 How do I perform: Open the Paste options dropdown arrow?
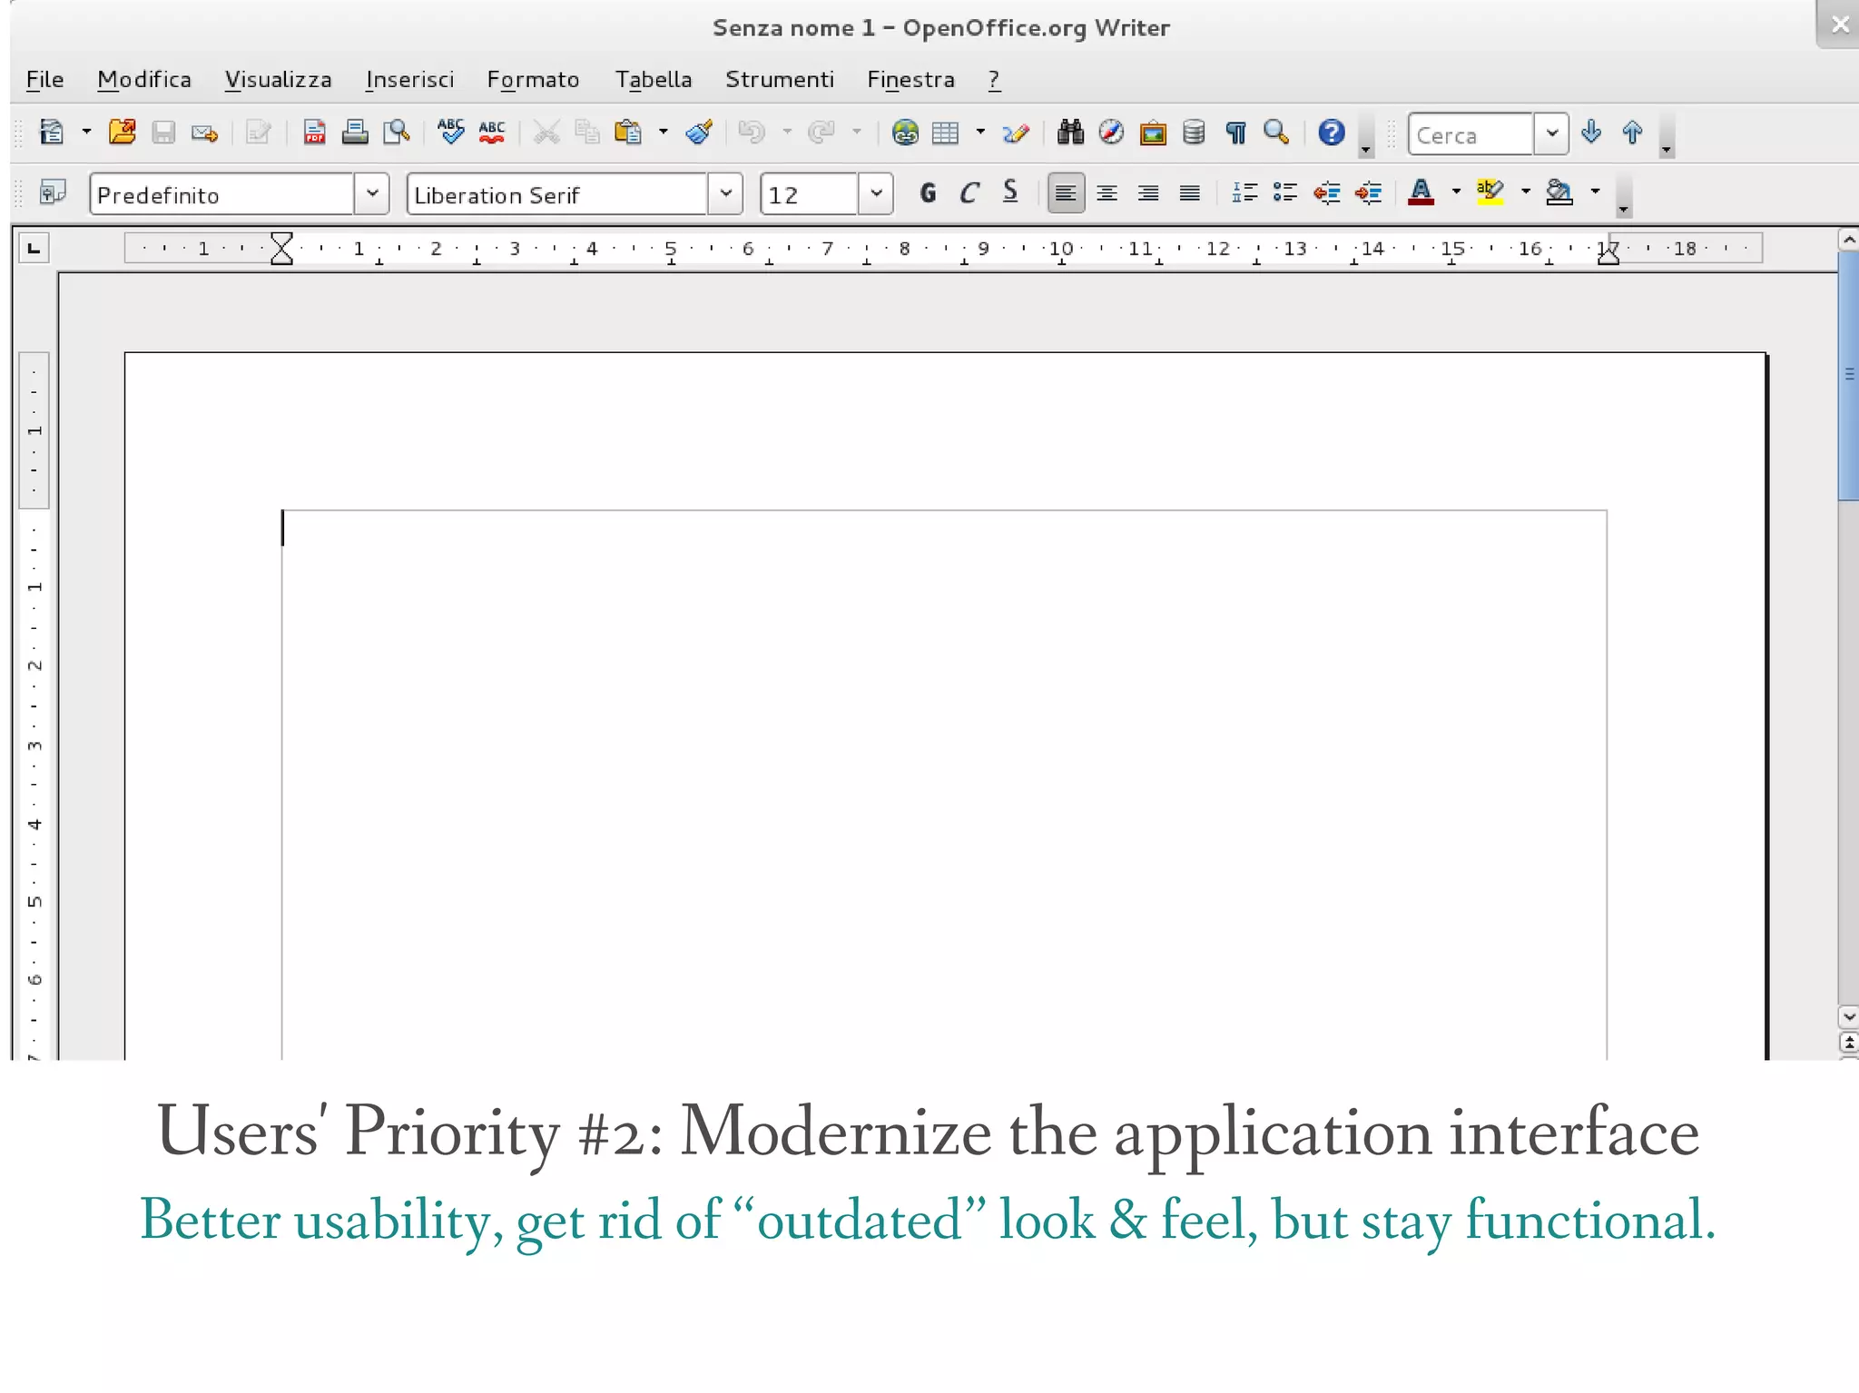664,132
